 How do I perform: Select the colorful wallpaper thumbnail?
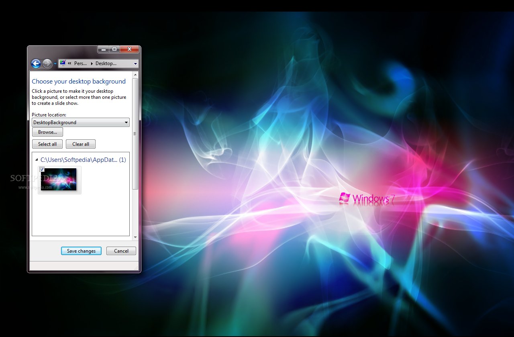coord(59,180)
